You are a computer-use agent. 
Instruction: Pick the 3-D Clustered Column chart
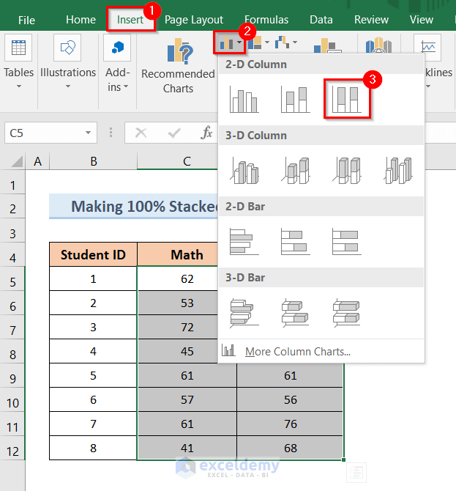click(x=244, y=170)
